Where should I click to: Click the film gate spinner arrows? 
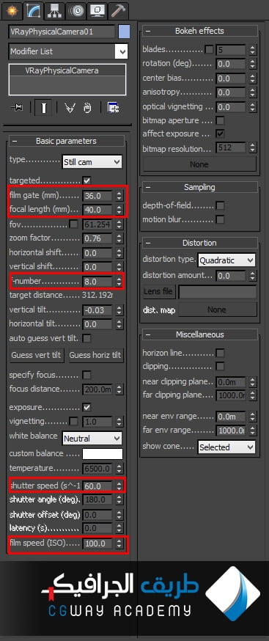(x=119, y=196)
